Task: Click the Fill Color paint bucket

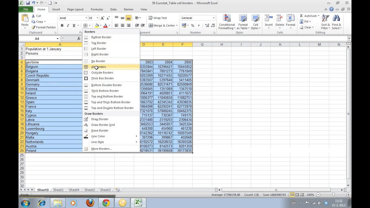Action: [97, 25]
